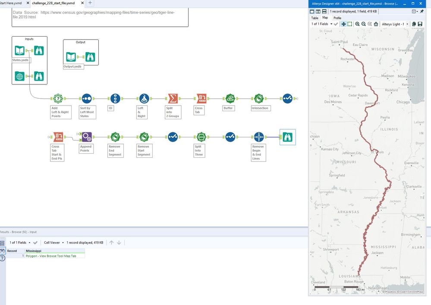Click the Formula tool labeled Add Left & Right Points
The height and width of the screenshot is (305, 431).
58,98
